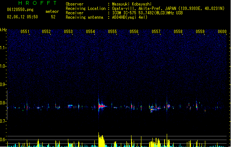Click the 0556 time marker
The height and width of the screenshot is (147, 231).
(134, 32)
